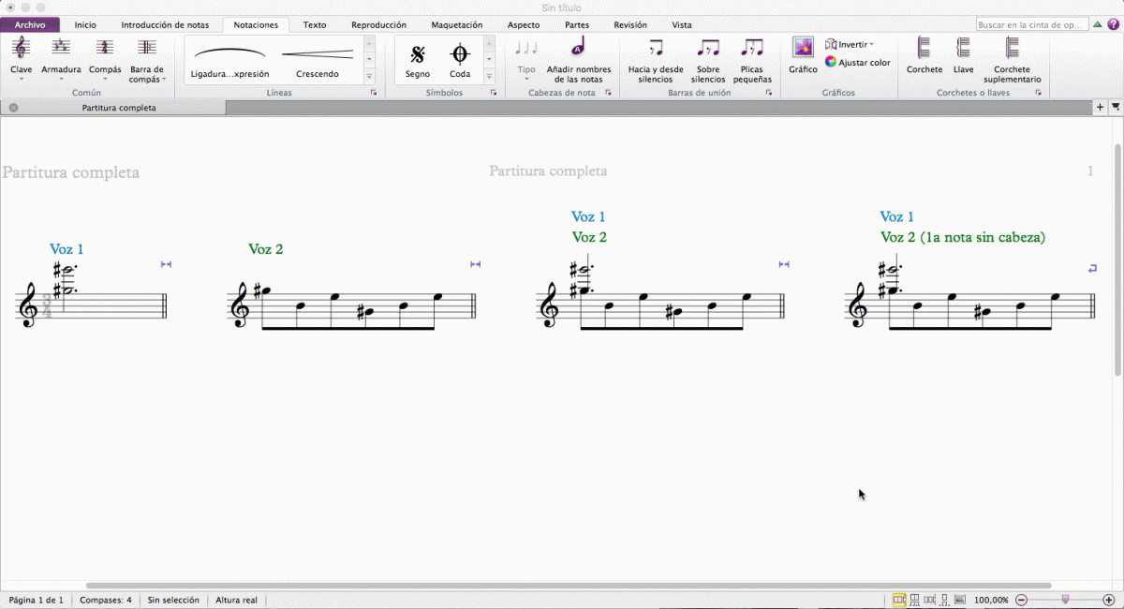The image size is (1124, 609).
Task: Enable vertical spread page view
Action: [914, 600]
